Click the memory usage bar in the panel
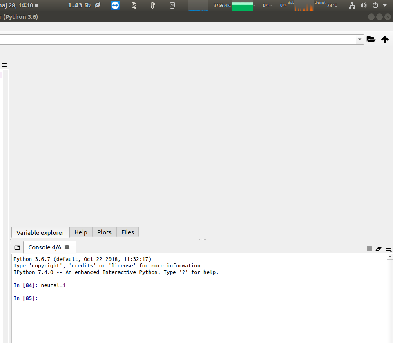393x343 pixels. [243, 6]
